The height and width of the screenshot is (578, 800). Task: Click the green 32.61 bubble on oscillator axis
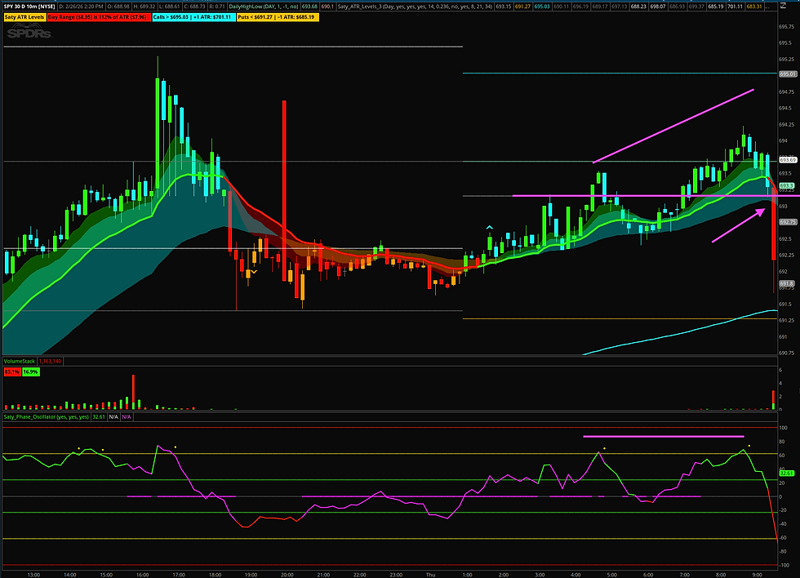(786, 474)
